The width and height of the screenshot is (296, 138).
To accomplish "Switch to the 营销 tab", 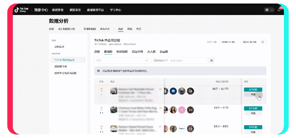I will click(x=130, y=29).
